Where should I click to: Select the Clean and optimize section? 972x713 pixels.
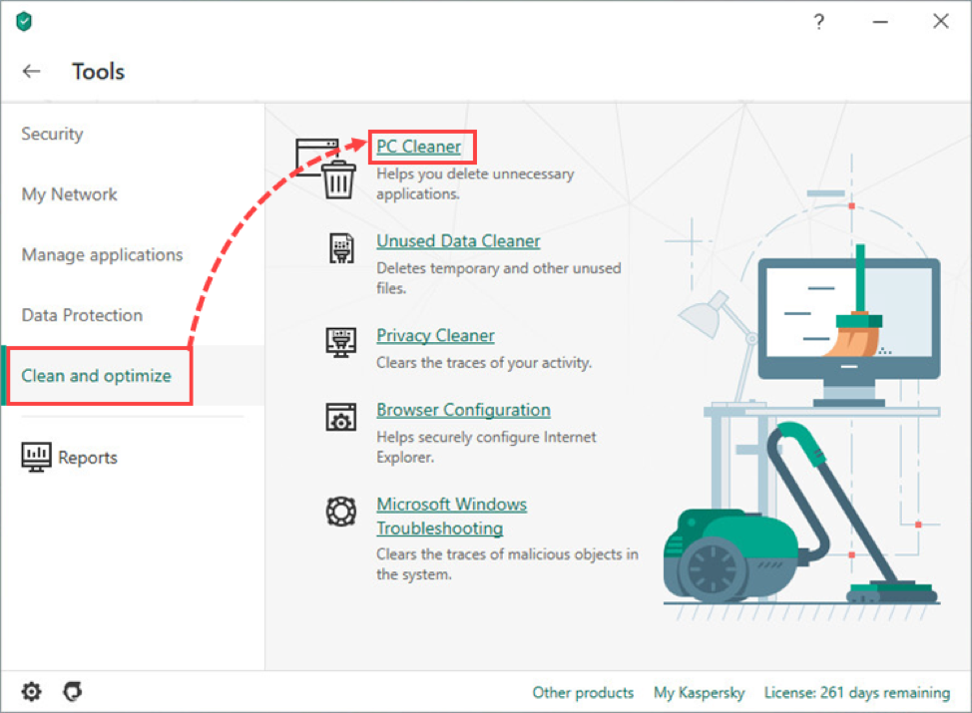[x=97, y=376]
